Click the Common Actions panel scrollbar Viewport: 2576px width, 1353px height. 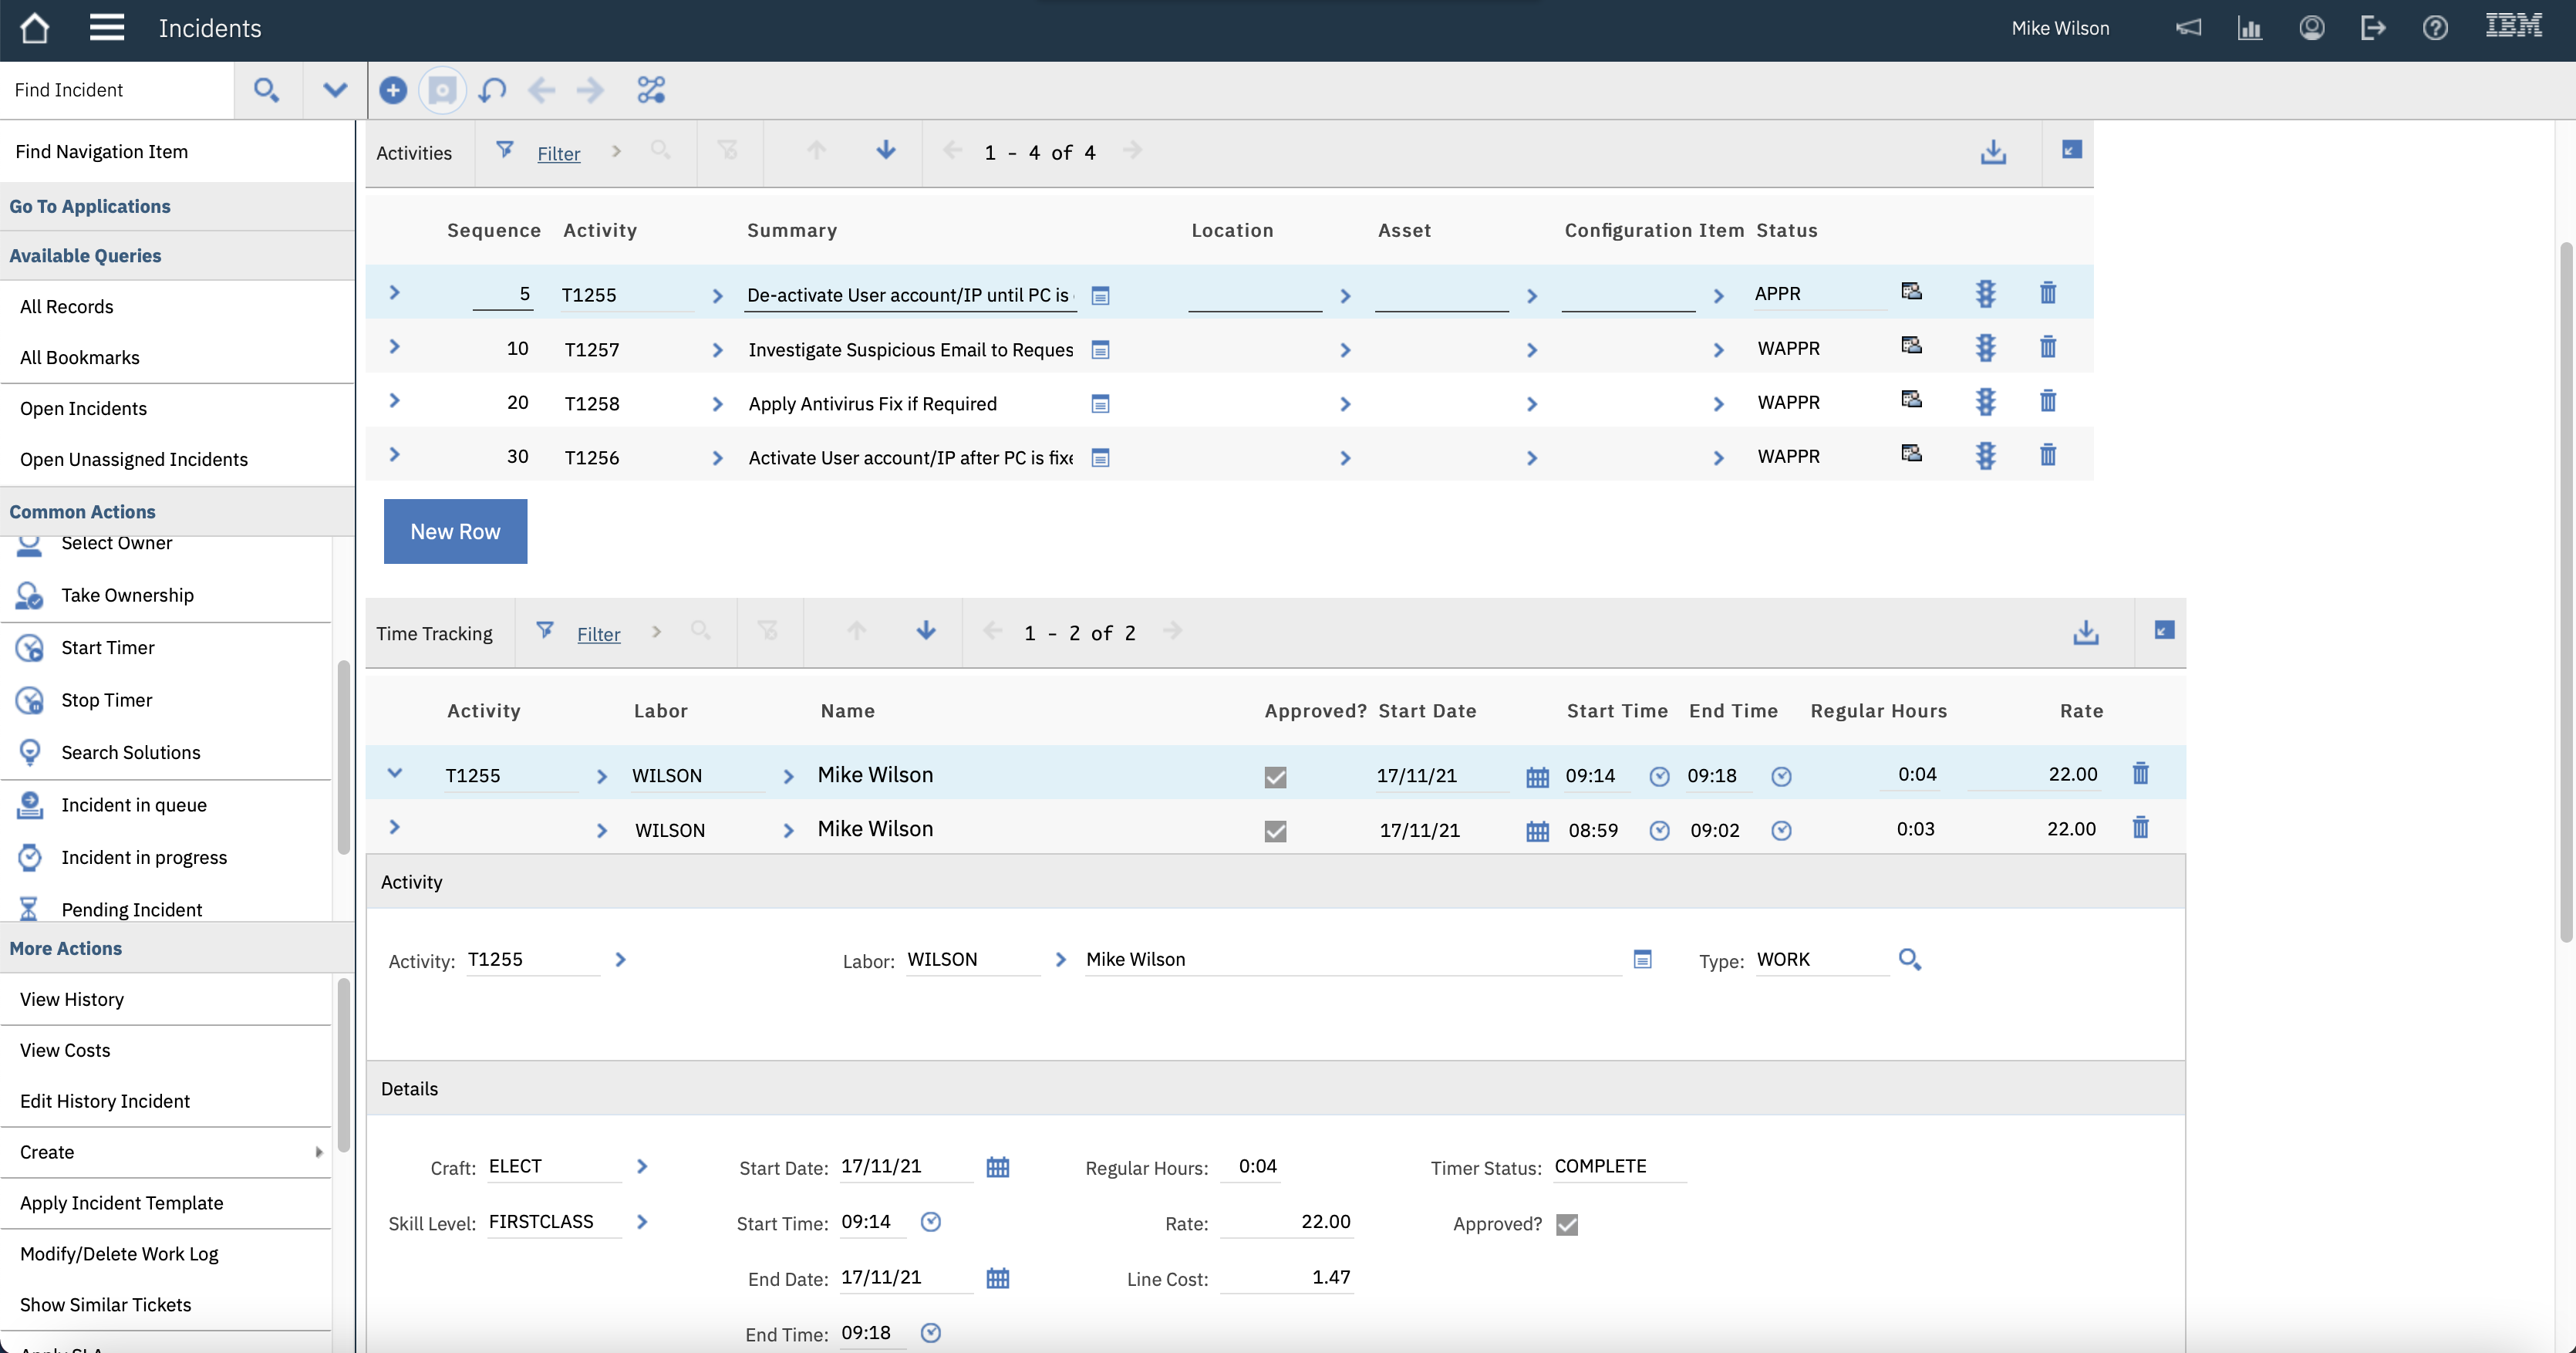coord(344,756)
